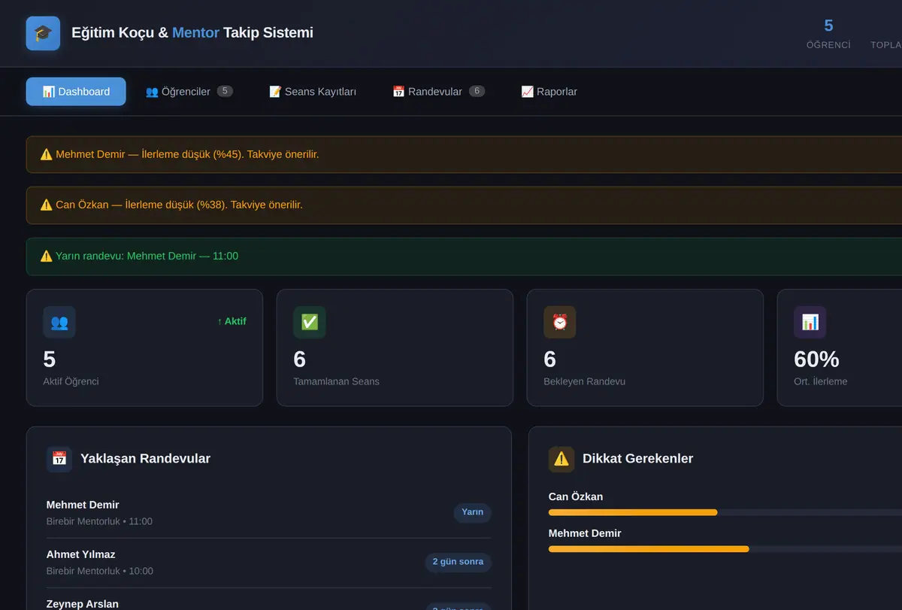Open the Dashboard tab
This screenshot has height=610, width=902.
coord(76,92)
